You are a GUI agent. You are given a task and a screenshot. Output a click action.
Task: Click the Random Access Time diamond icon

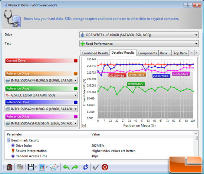(13, 156)
